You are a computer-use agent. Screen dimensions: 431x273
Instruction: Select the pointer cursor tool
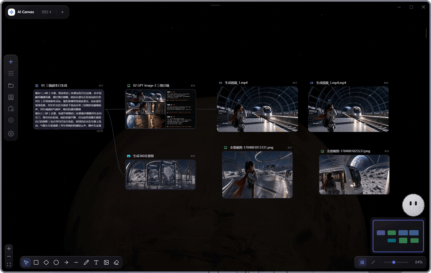pos(26,262)
